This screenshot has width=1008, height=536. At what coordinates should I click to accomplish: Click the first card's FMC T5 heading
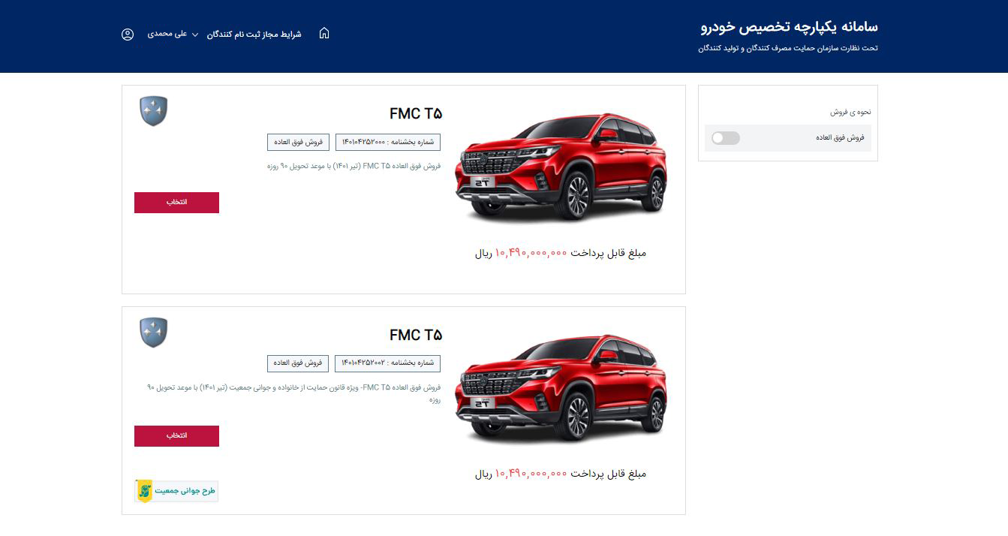click(x=416, y=114)
